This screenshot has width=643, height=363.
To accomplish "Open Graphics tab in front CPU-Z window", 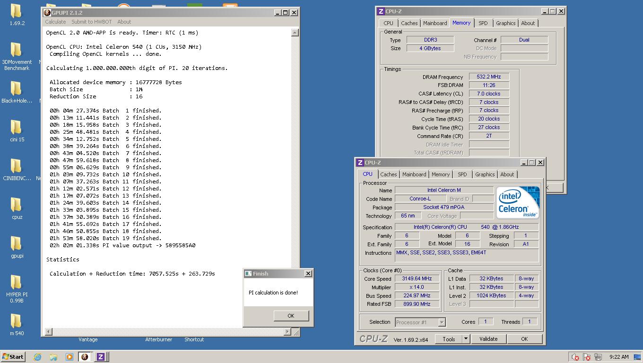I will 485,174.
